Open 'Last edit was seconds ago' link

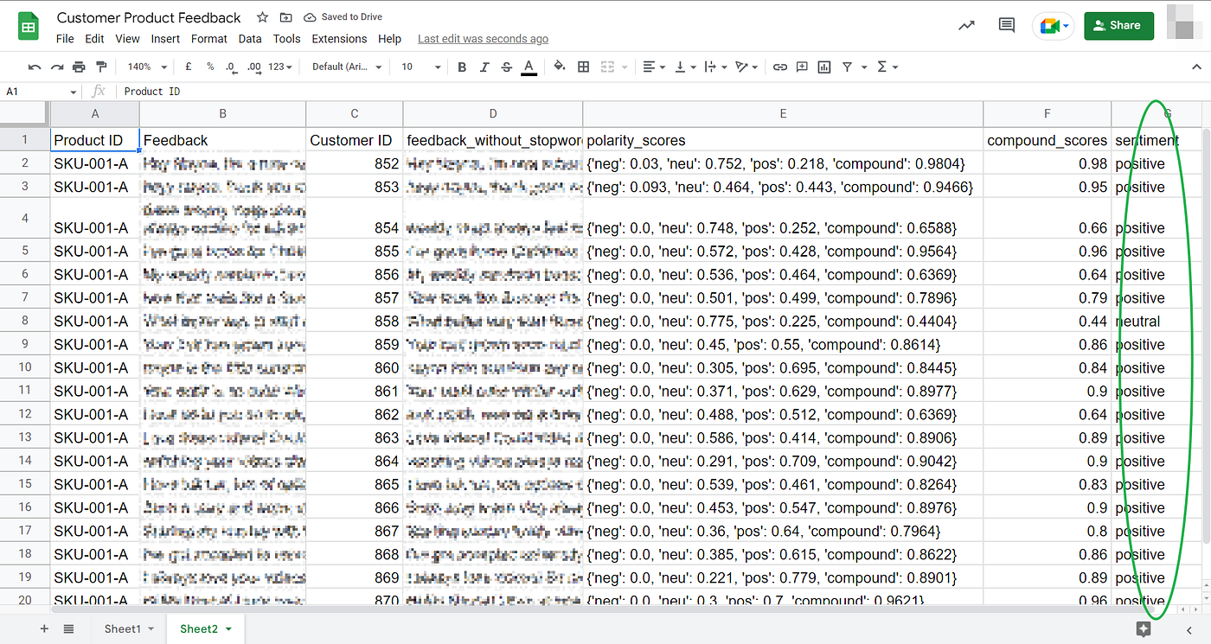click(483, 39)
